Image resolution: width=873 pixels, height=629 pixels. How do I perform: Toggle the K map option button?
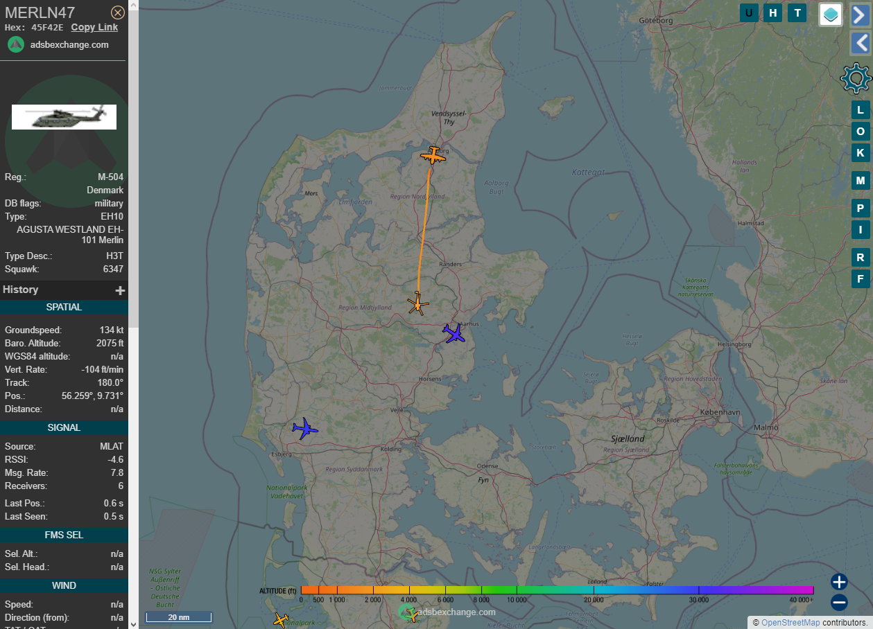tap(861, 153)
